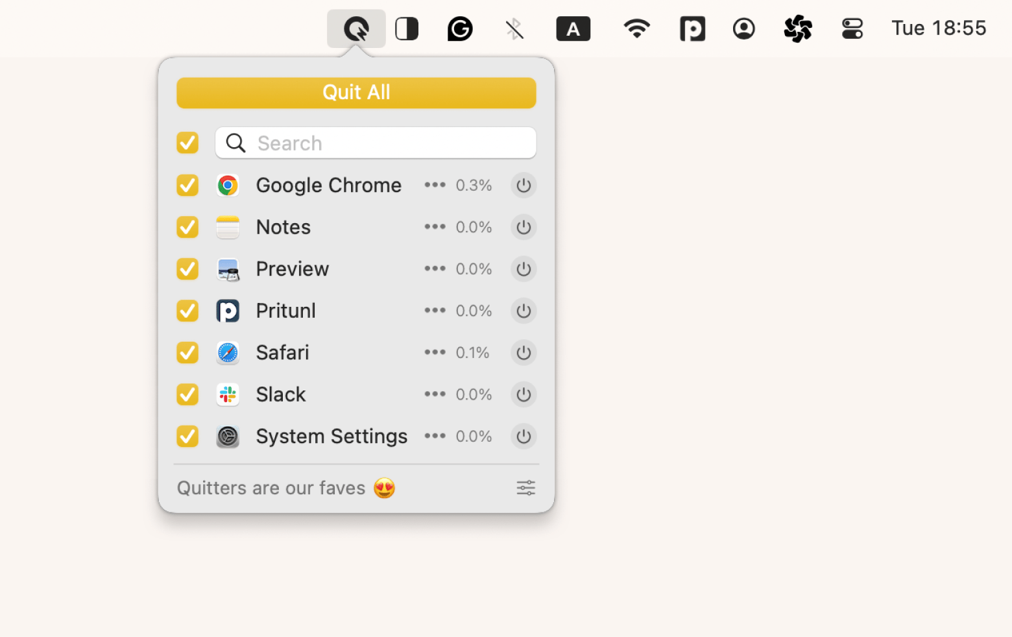Uncheck the Preview checkbox
This screenshot has width=1012, height=637.
pyautogui.click(x=187, y=269)
